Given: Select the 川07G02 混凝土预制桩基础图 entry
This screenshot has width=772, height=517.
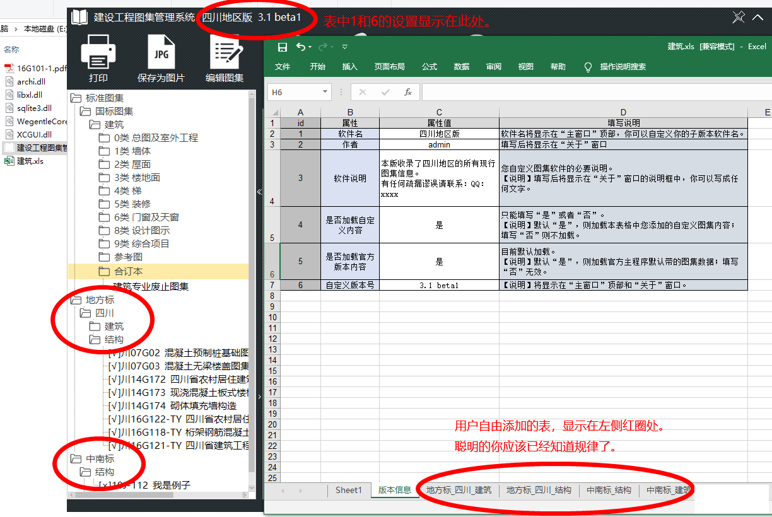Looking at the screenshot, I should click(x=178, y=352).
